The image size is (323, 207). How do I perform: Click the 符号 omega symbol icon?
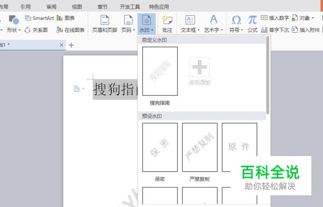(236, 20)
